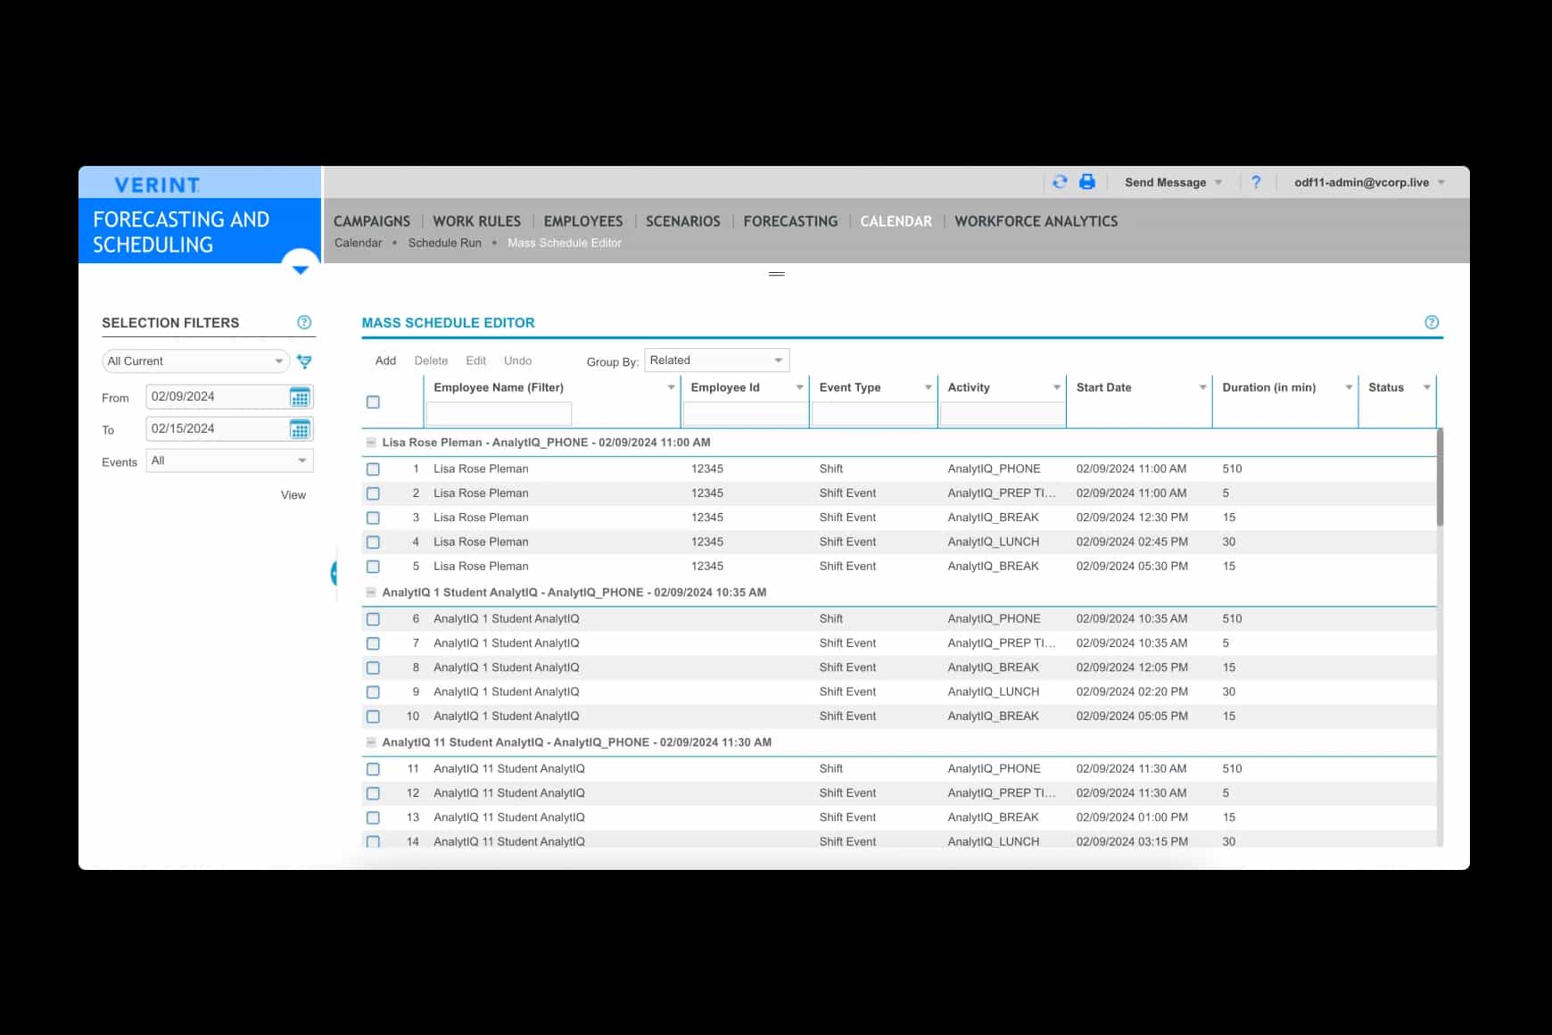Image resolution: width=1552 pixels, height=1035 pixels.
Task: Check the checkbox on row 6 AnalytIQ 1 Student
Action: [x=373, y=617]
